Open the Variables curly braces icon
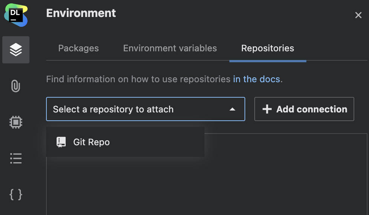369x215 pixels. [x=16, y=195]
